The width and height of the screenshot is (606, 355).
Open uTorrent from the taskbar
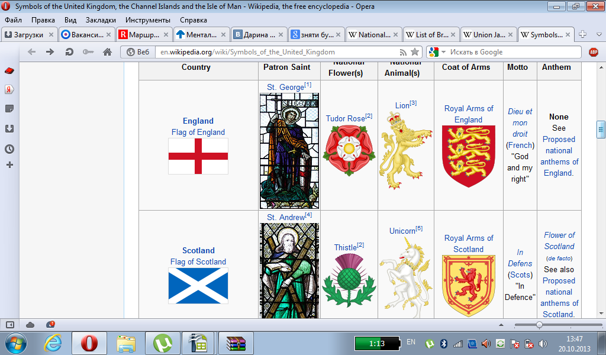pos(163,343)
